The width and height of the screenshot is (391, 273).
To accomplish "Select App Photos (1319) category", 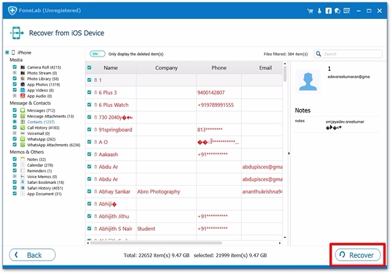I will coord(43,84).
